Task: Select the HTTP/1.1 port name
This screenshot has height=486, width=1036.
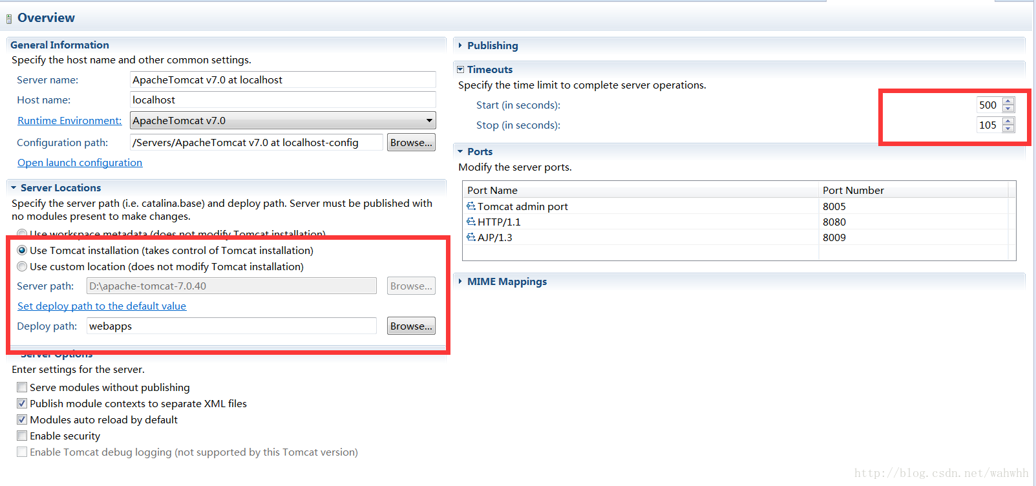Action: pos(499,222)
